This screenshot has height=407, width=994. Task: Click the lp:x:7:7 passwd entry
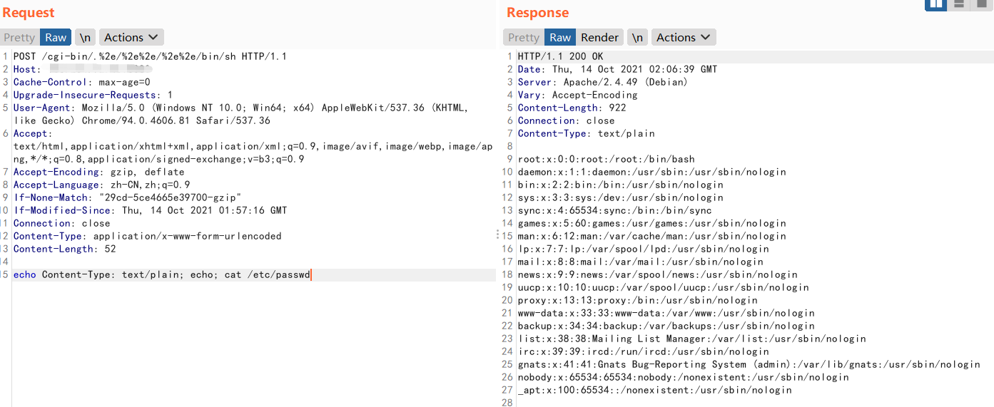[644, 249]
